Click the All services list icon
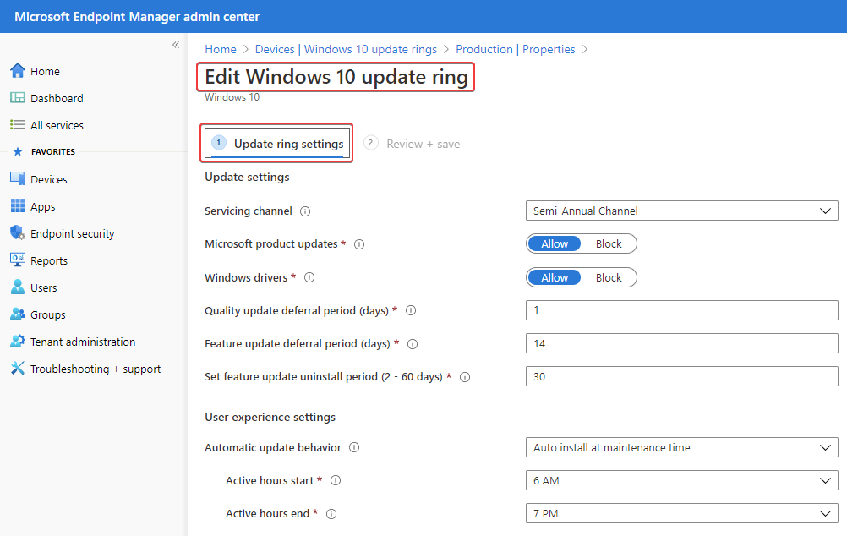This screenshot has width=847, height=536. click(x=17, y=125)
